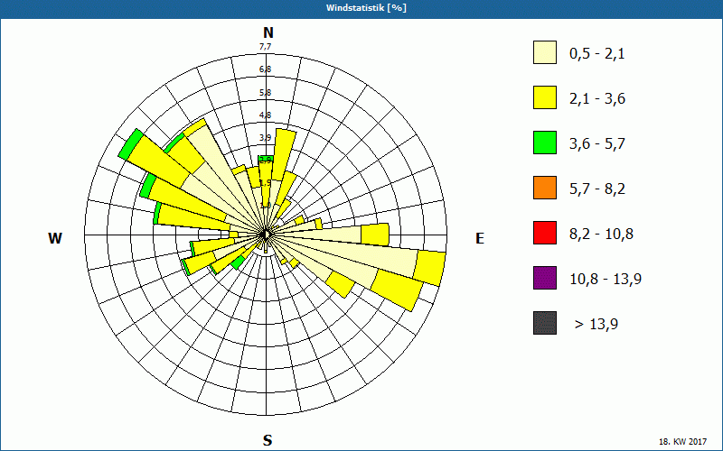723x451 pixels.
Task: Click the pale yellow 0,5 - 2,1 legend swatch
Action: pos(545,52)
